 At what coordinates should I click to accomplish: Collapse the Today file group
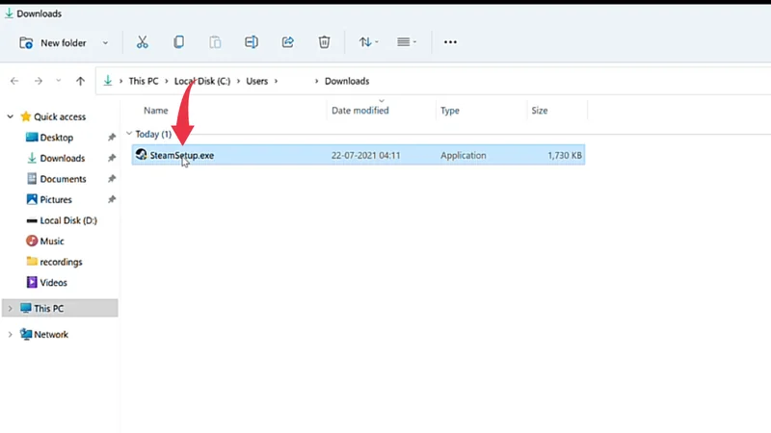point(129,135)
